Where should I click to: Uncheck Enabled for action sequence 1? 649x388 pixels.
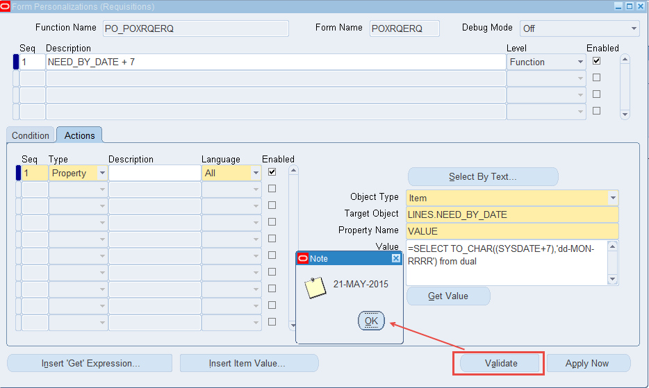[272, 171]
